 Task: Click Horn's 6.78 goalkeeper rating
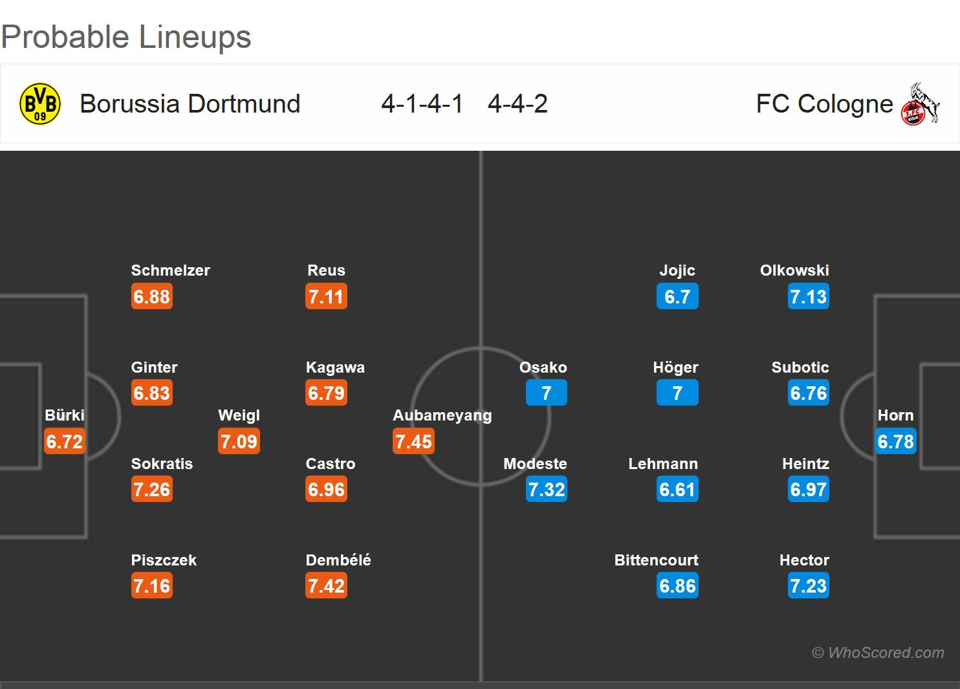tap(896, 441)
